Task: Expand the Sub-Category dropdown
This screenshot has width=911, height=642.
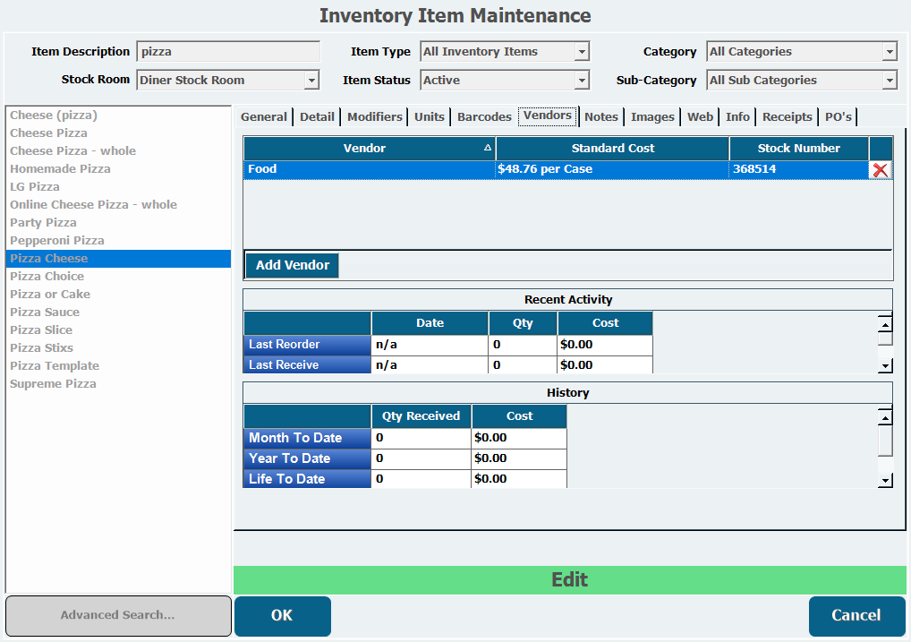Action: (x=889, y=81)
